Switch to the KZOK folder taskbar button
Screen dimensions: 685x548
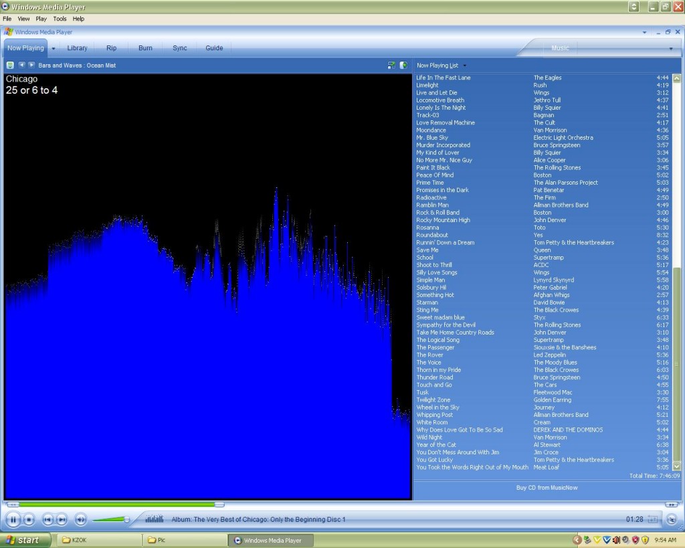coord(99,540)
